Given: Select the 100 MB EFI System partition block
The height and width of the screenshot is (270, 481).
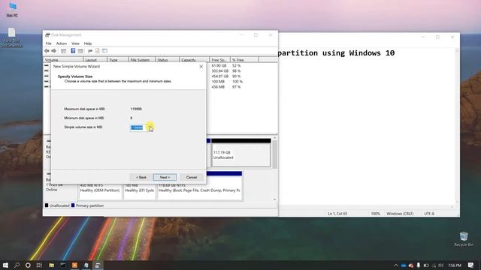Looking at the screenshot, I should pyautogui.click(x=140, y=191).
